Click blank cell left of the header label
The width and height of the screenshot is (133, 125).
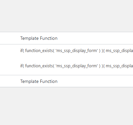click(10, 38)
